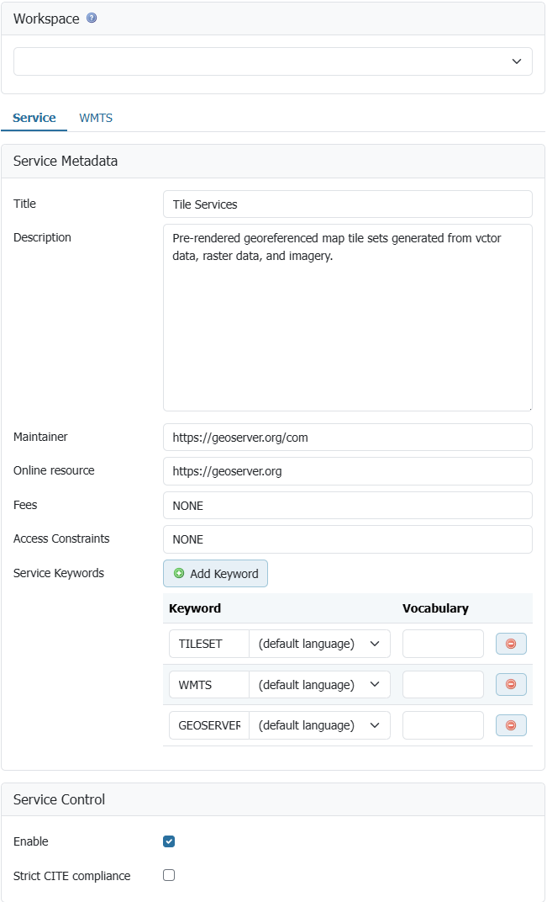Select the Service tab
The image size is (547, 902).
point(34,119)
